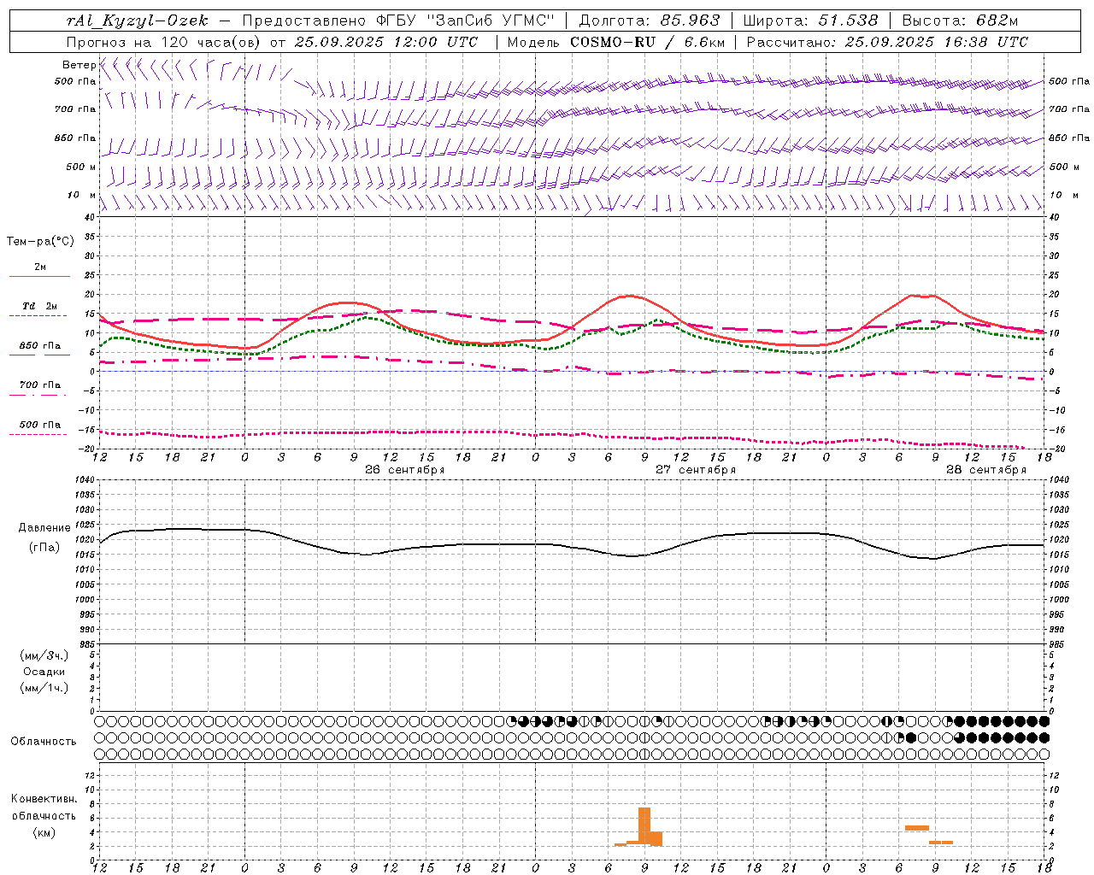Click the (мм/1ч.) unit label
Screen dimensions: 1094x875
[44, 688]
